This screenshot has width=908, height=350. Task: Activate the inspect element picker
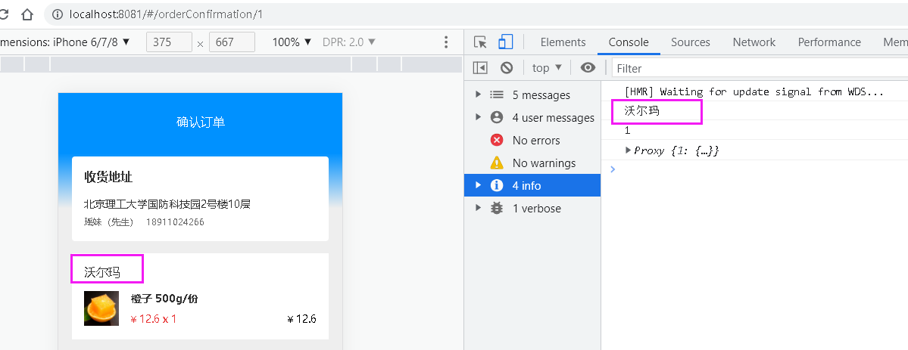point(480,42)
